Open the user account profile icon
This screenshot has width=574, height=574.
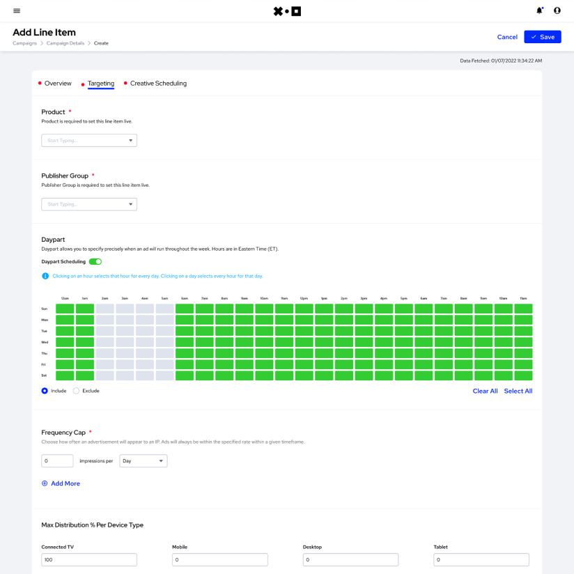tap(557, 11)
